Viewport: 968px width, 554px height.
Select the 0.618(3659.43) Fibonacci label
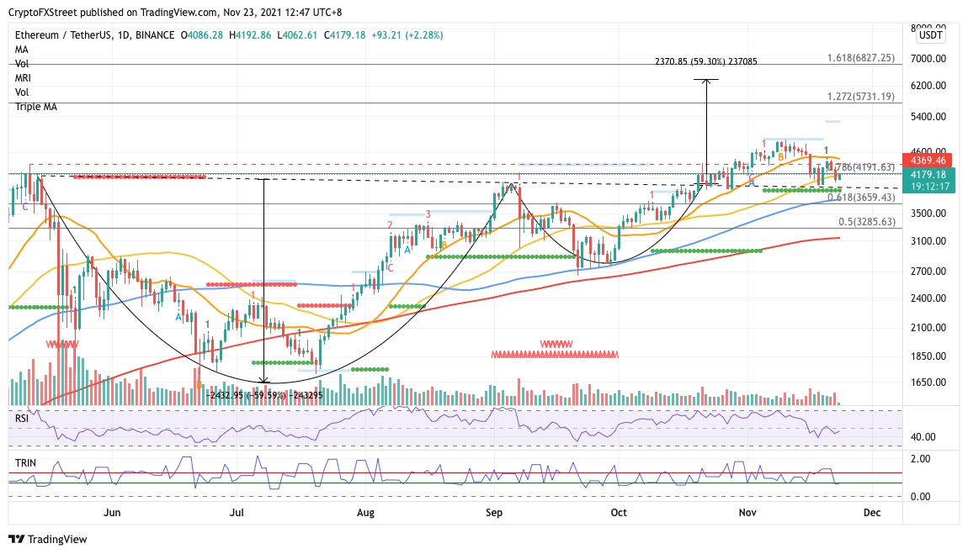861,198
